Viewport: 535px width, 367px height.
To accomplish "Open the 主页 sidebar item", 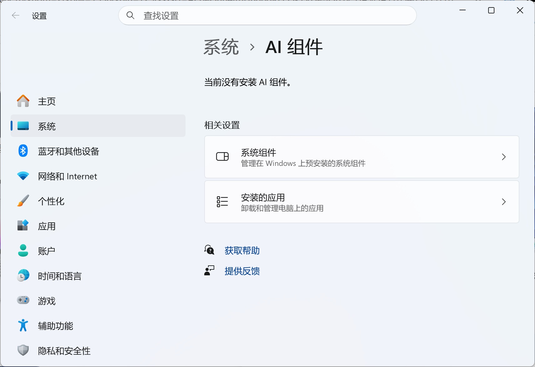I will 98,101.
